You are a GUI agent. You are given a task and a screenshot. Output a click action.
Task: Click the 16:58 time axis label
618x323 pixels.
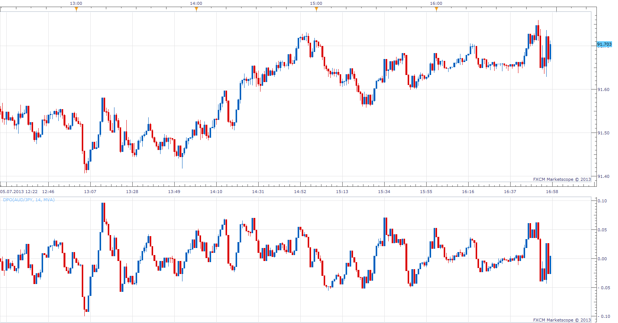click(x=552, y=192)
